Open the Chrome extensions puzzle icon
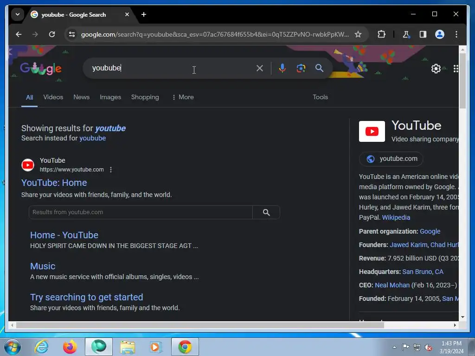The height and width of the screenshot is (356, 475). [x=381, y=34]
